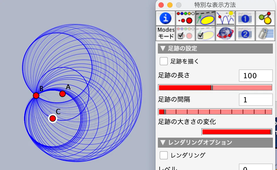Click the レベル value field
This screenshot has width=277, height=170.
pos(256,167)
